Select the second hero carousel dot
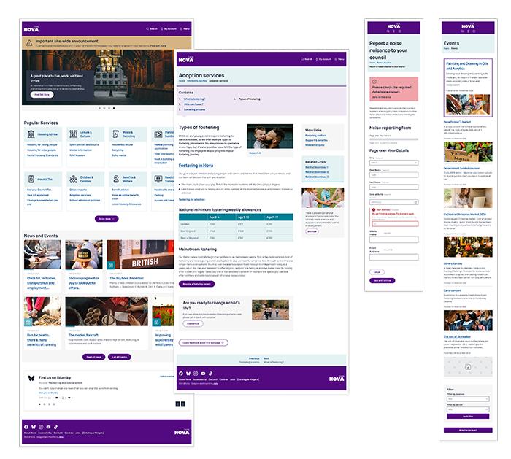Viewport: 511px width, 459px height. (x=104, y=108)
